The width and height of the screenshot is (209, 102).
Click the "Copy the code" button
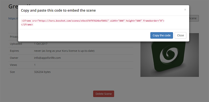click(162, 35)
